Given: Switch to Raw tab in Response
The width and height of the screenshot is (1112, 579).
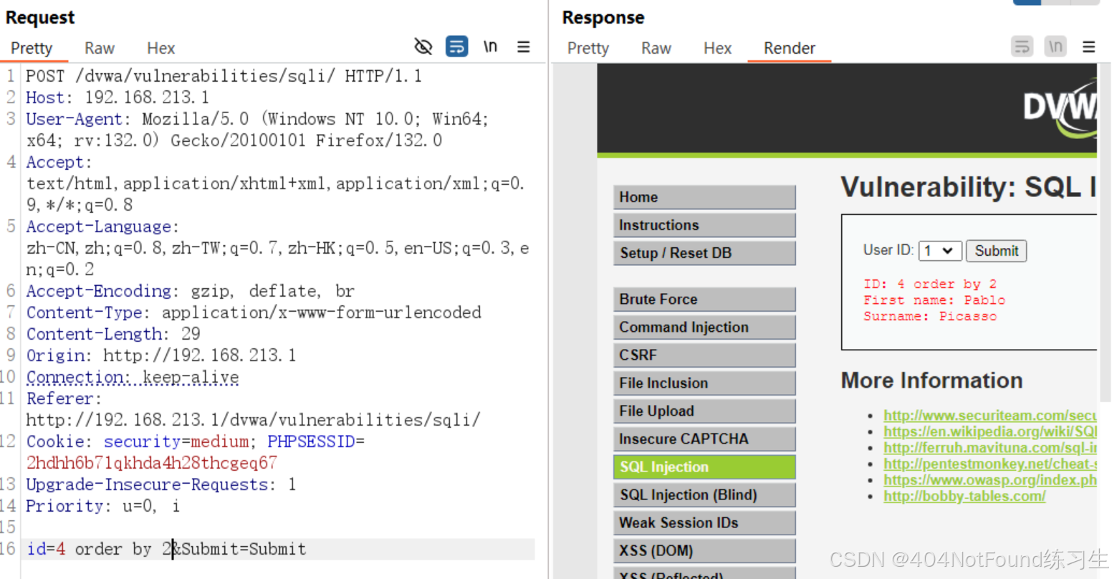Looking at the screenshot, I should click(656, 48).
